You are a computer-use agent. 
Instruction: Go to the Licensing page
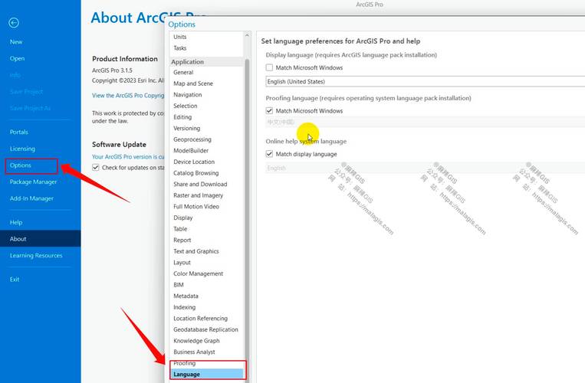(22, 149)
